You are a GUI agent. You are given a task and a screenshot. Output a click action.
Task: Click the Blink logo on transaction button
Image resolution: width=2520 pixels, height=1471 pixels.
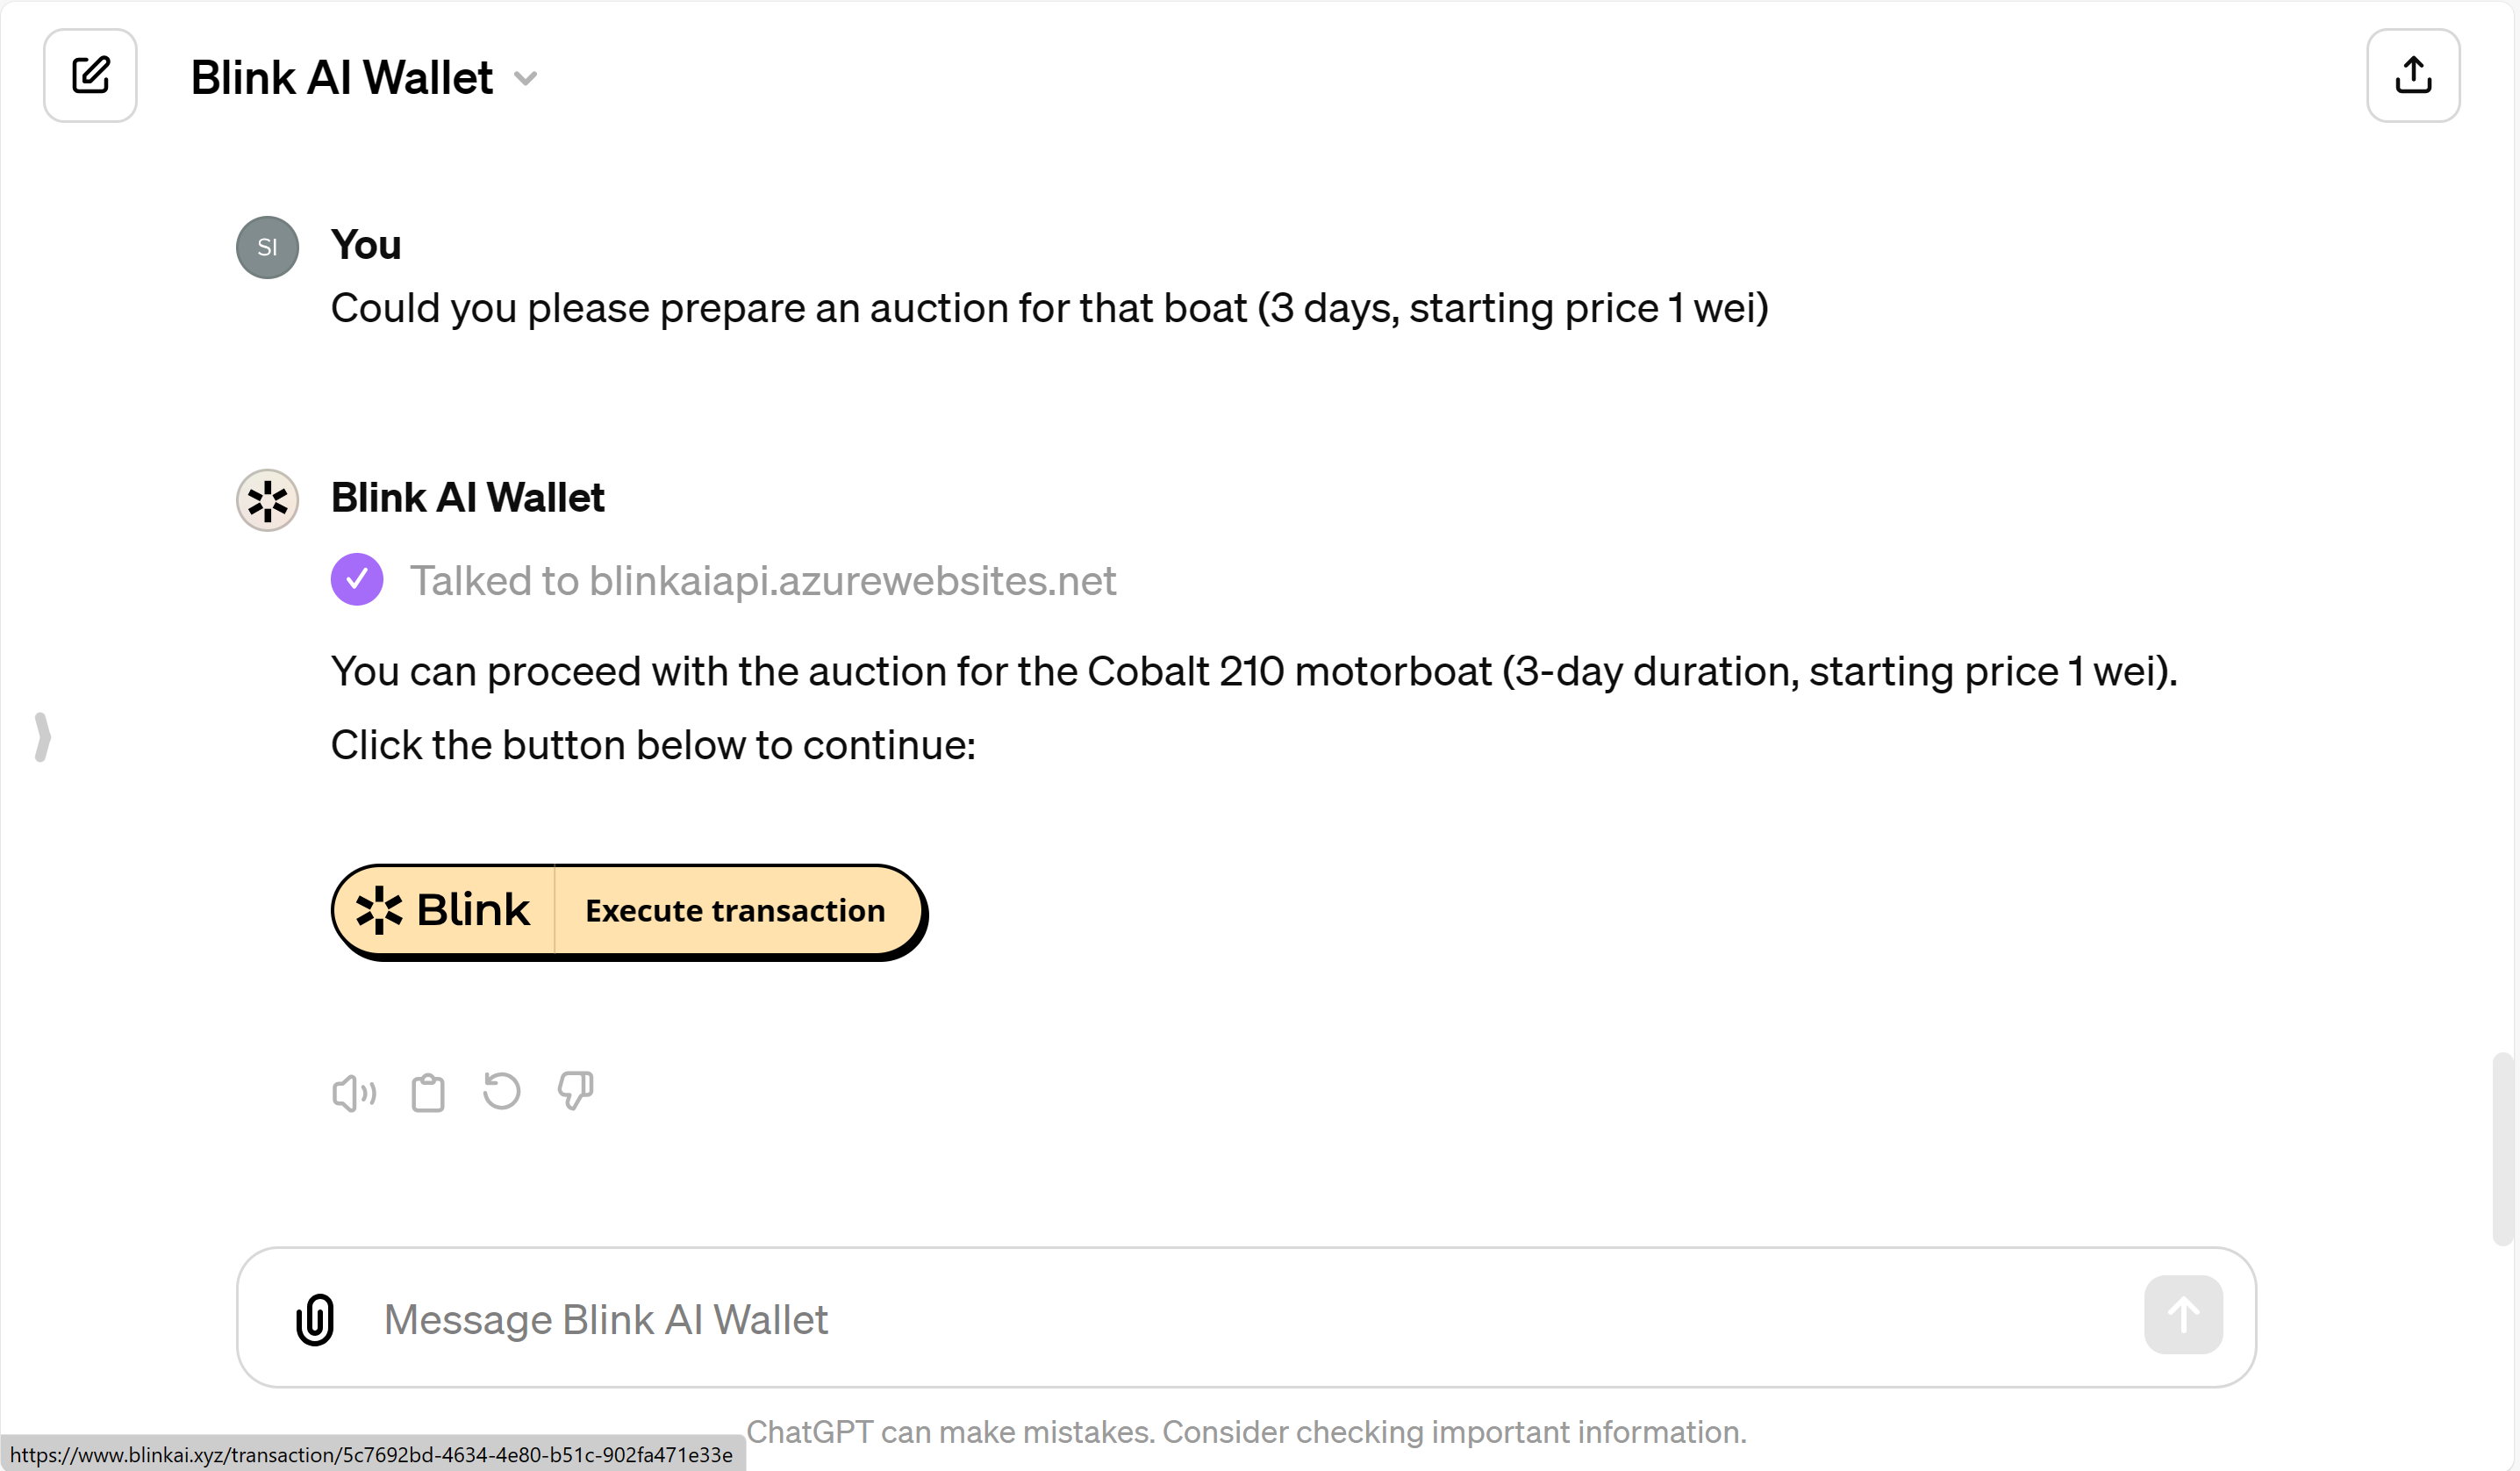tap(443, 911)
